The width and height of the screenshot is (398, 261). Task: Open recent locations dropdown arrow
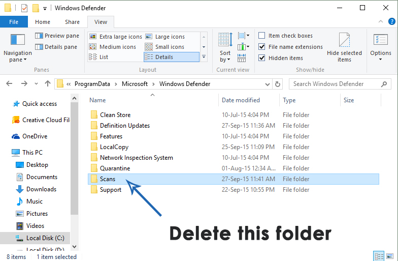(x=36, y=83)
